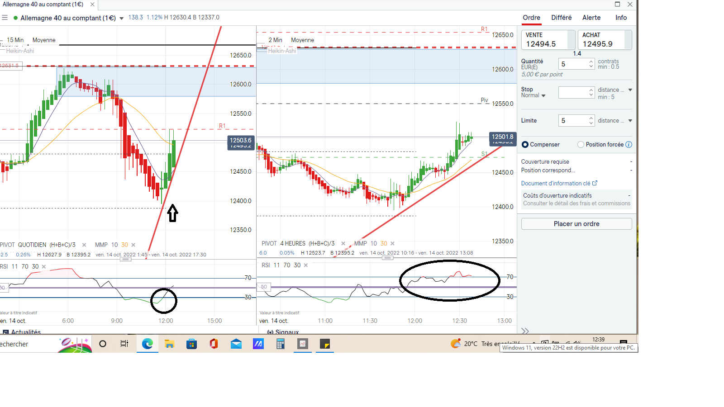Open Task View in the taskbar

(x=124, y=344)
